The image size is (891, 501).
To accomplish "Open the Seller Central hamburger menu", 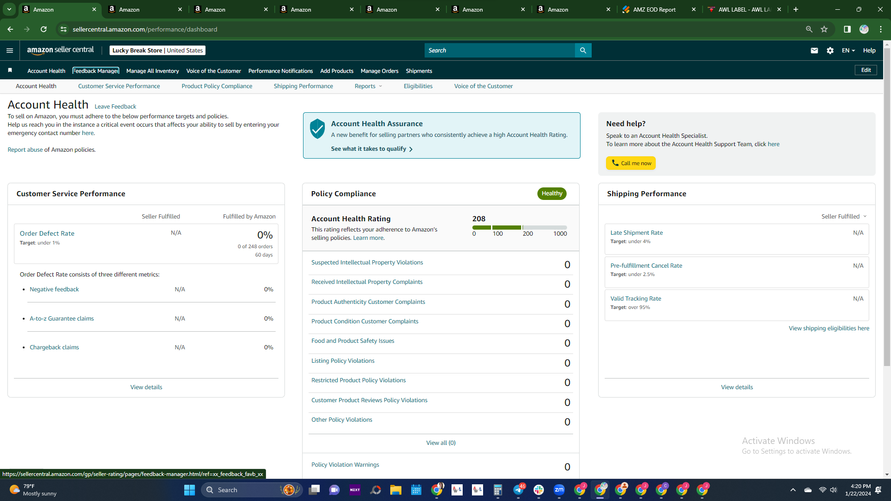I will [10, 51].
